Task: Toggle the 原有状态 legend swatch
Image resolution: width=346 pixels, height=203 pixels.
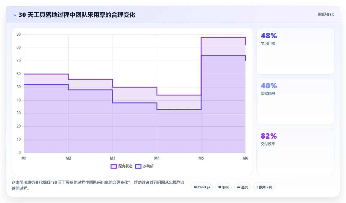Action: (x=114, y=166)
